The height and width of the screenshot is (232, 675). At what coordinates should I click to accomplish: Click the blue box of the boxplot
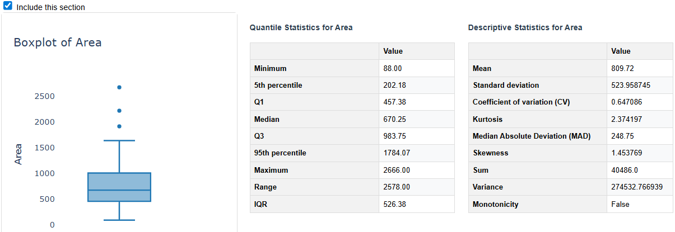119,182
